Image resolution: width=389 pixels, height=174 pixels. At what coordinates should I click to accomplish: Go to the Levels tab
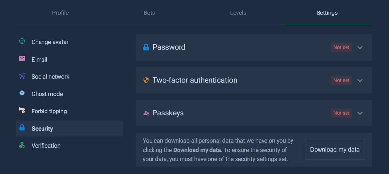[238, 13]
